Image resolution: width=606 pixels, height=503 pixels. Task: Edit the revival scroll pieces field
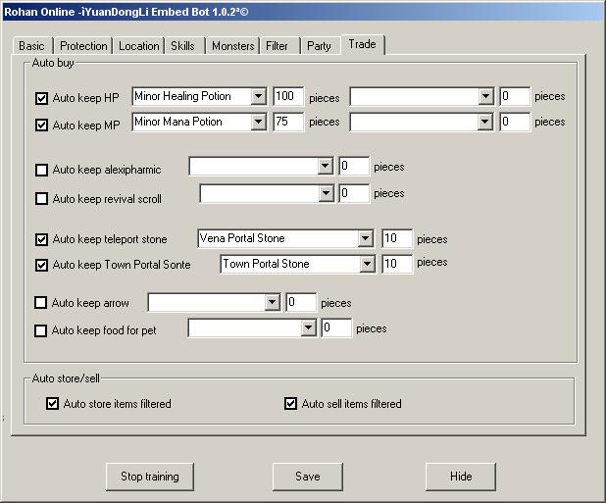tap(354, 193)
